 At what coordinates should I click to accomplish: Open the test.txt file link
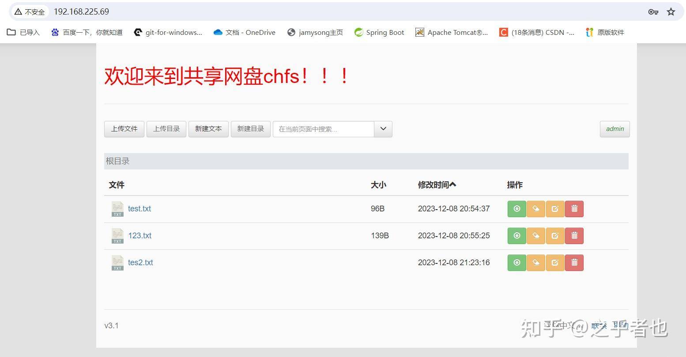pos(139,209)
